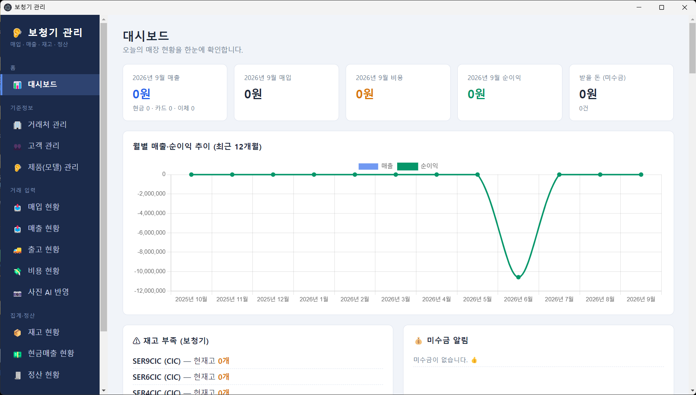Click the money bag icon by 미수금 알림
The image size is (696, 395).
point(418,341)
